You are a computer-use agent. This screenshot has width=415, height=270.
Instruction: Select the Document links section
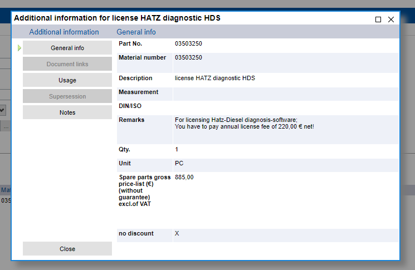pos(67,64)
